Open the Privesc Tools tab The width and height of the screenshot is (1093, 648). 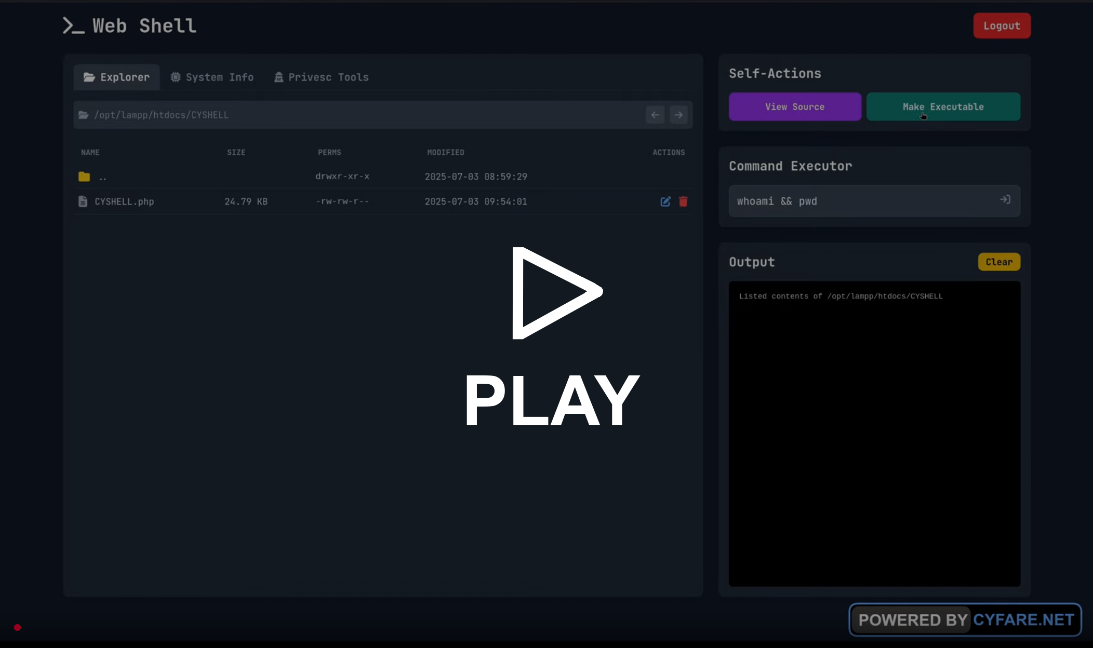[x=322, y=77]
